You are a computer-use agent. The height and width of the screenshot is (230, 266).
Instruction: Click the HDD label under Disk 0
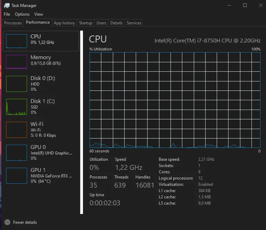(35, 84)
